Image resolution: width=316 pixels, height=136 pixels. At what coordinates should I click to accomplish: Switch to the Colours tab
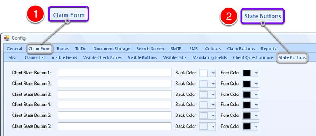[x=213, y=49]
